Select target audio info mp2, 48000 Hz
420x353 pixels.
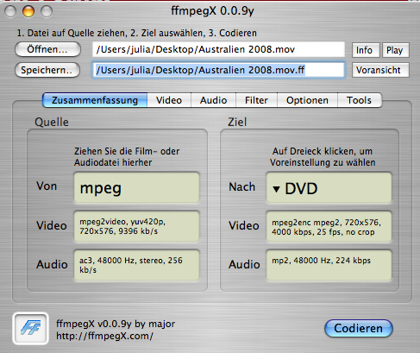coord(329,265)
